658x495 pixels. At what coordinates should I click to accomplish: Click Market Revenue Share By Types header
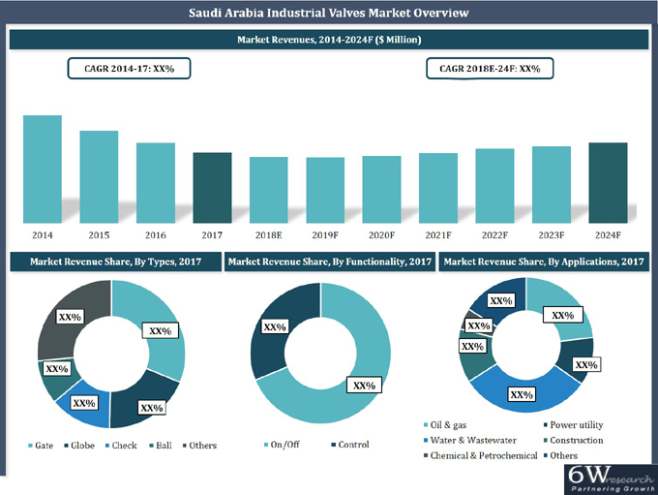click(115, 262)
